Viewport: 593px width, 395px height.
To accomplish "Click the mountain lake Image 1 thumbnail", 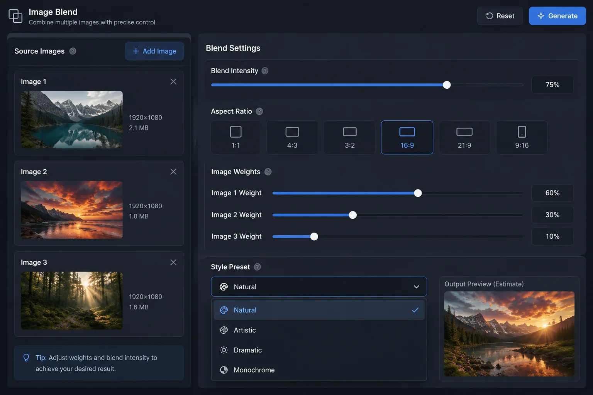I will coord(72,120).
